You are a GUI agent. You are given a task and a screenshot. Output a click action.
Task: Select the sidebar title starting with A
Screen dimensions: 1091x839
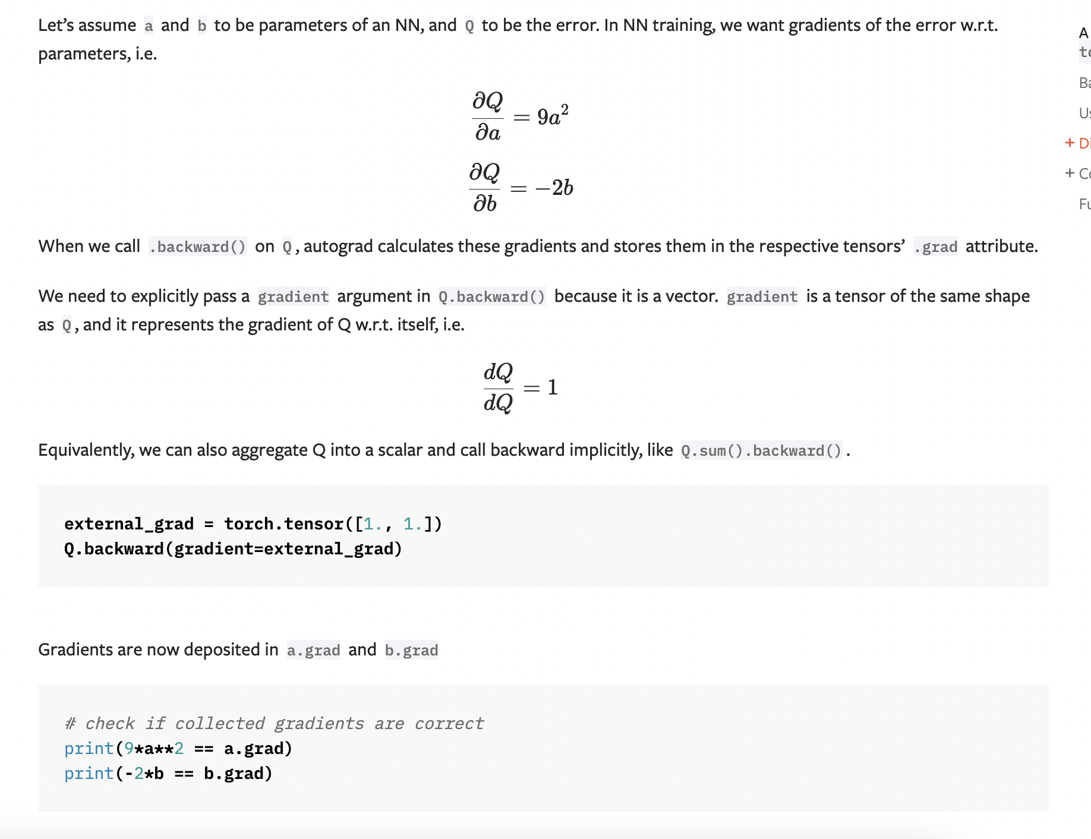click(1084, 43)
